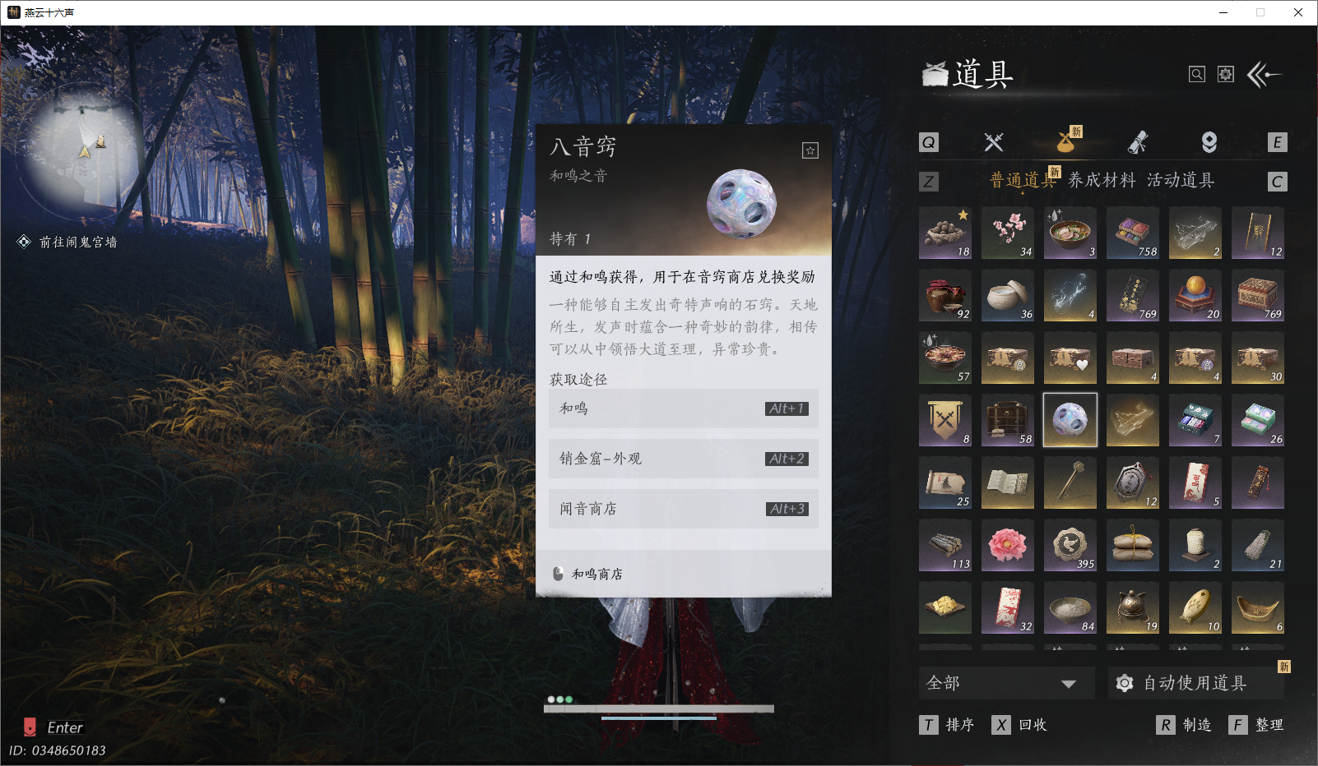Click the 前往闻鬼宫墙 quest tracker

(68, 242)
